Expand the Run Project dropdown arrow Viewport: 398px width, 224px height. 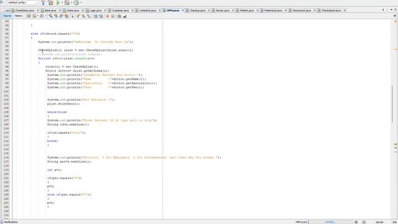point(62,2)
